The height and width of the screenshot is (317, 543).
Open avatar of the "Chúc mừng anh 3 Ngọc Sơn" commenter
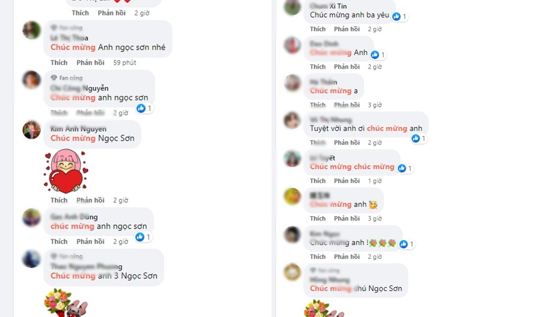(32, 259)
